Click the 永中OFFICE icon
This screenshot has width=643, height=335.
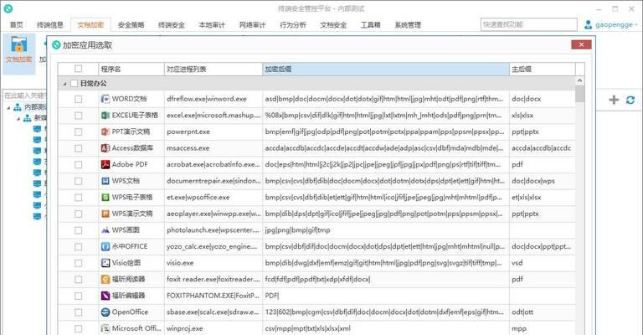click(105, 246)
